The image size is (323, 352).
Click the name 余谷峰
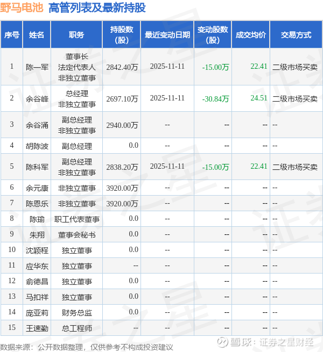pos(37,98)
